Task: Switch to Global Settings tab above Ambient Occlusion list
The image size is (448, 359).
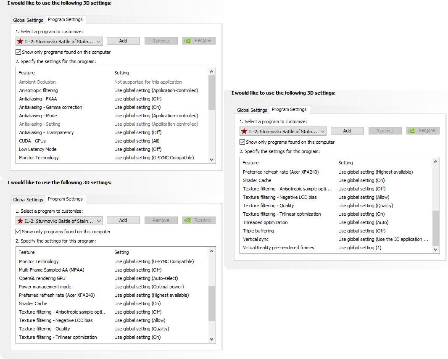Action: coord(28,20)
